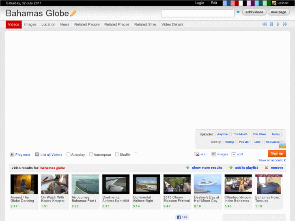
Task: Enable the Autoplay checkbox
Action: (69, 154)
